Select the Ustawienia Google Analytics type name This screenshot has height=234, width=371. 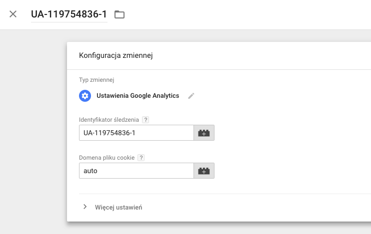click(x=137, y=96)
